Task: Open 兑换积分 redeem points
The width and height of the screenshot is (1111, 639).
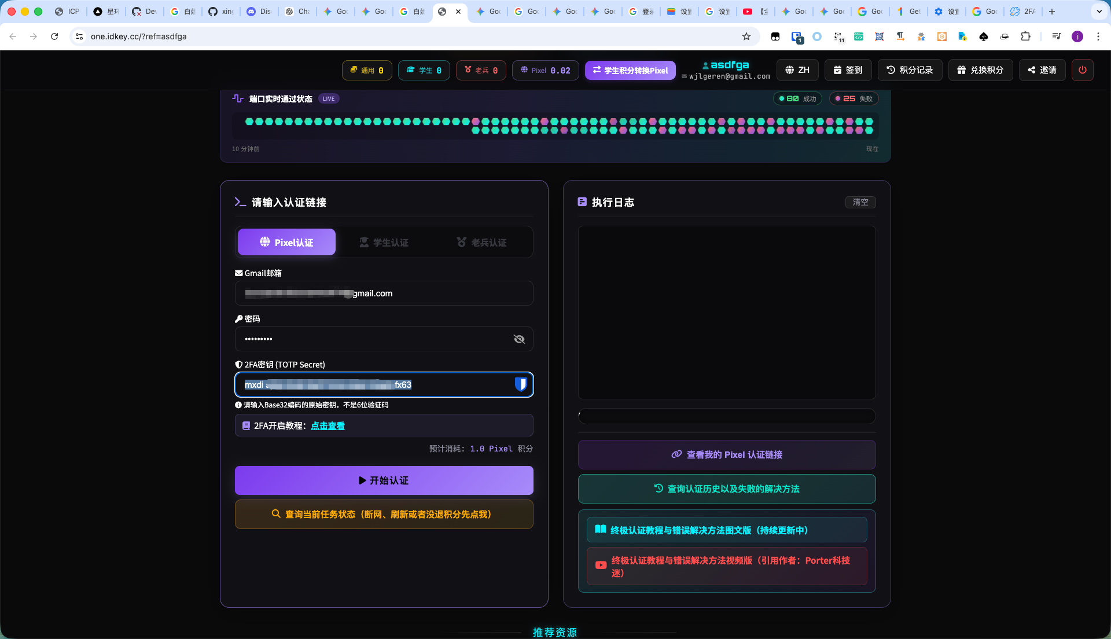Action: (980, 70)
